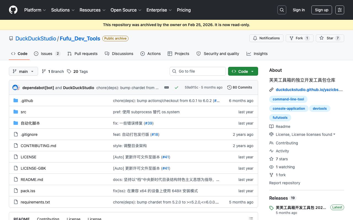Show full commit message ellipsis icon
The width and height of the screenshot is (353, 220).
(167, 87)
